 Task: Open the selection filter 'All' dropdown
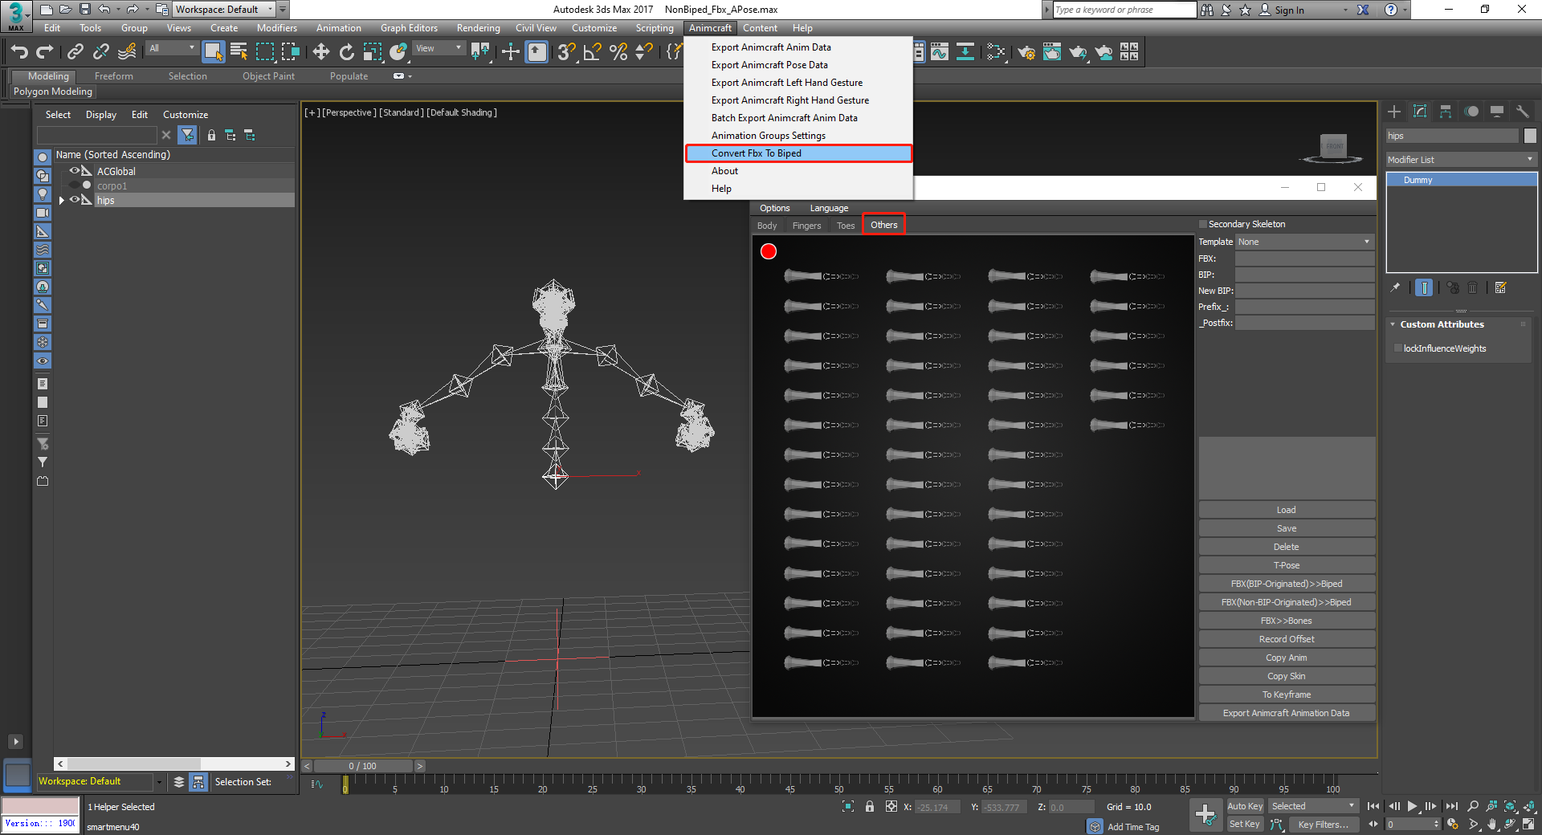click(172, 48)
